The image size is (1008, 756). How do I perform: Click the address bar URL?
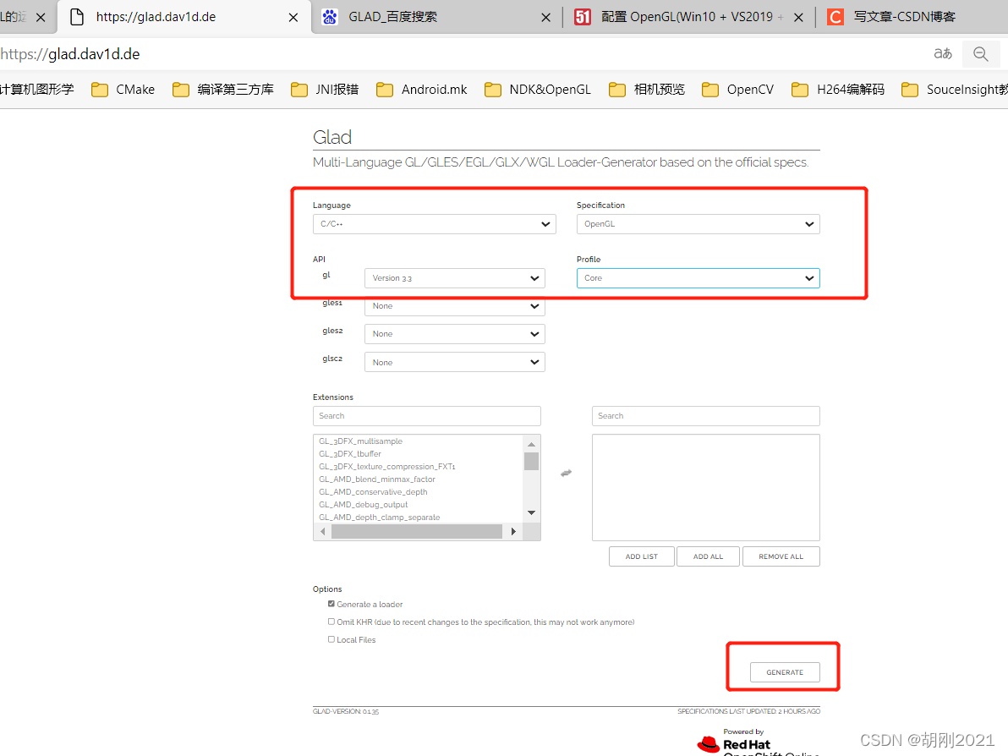coord(70,54)
